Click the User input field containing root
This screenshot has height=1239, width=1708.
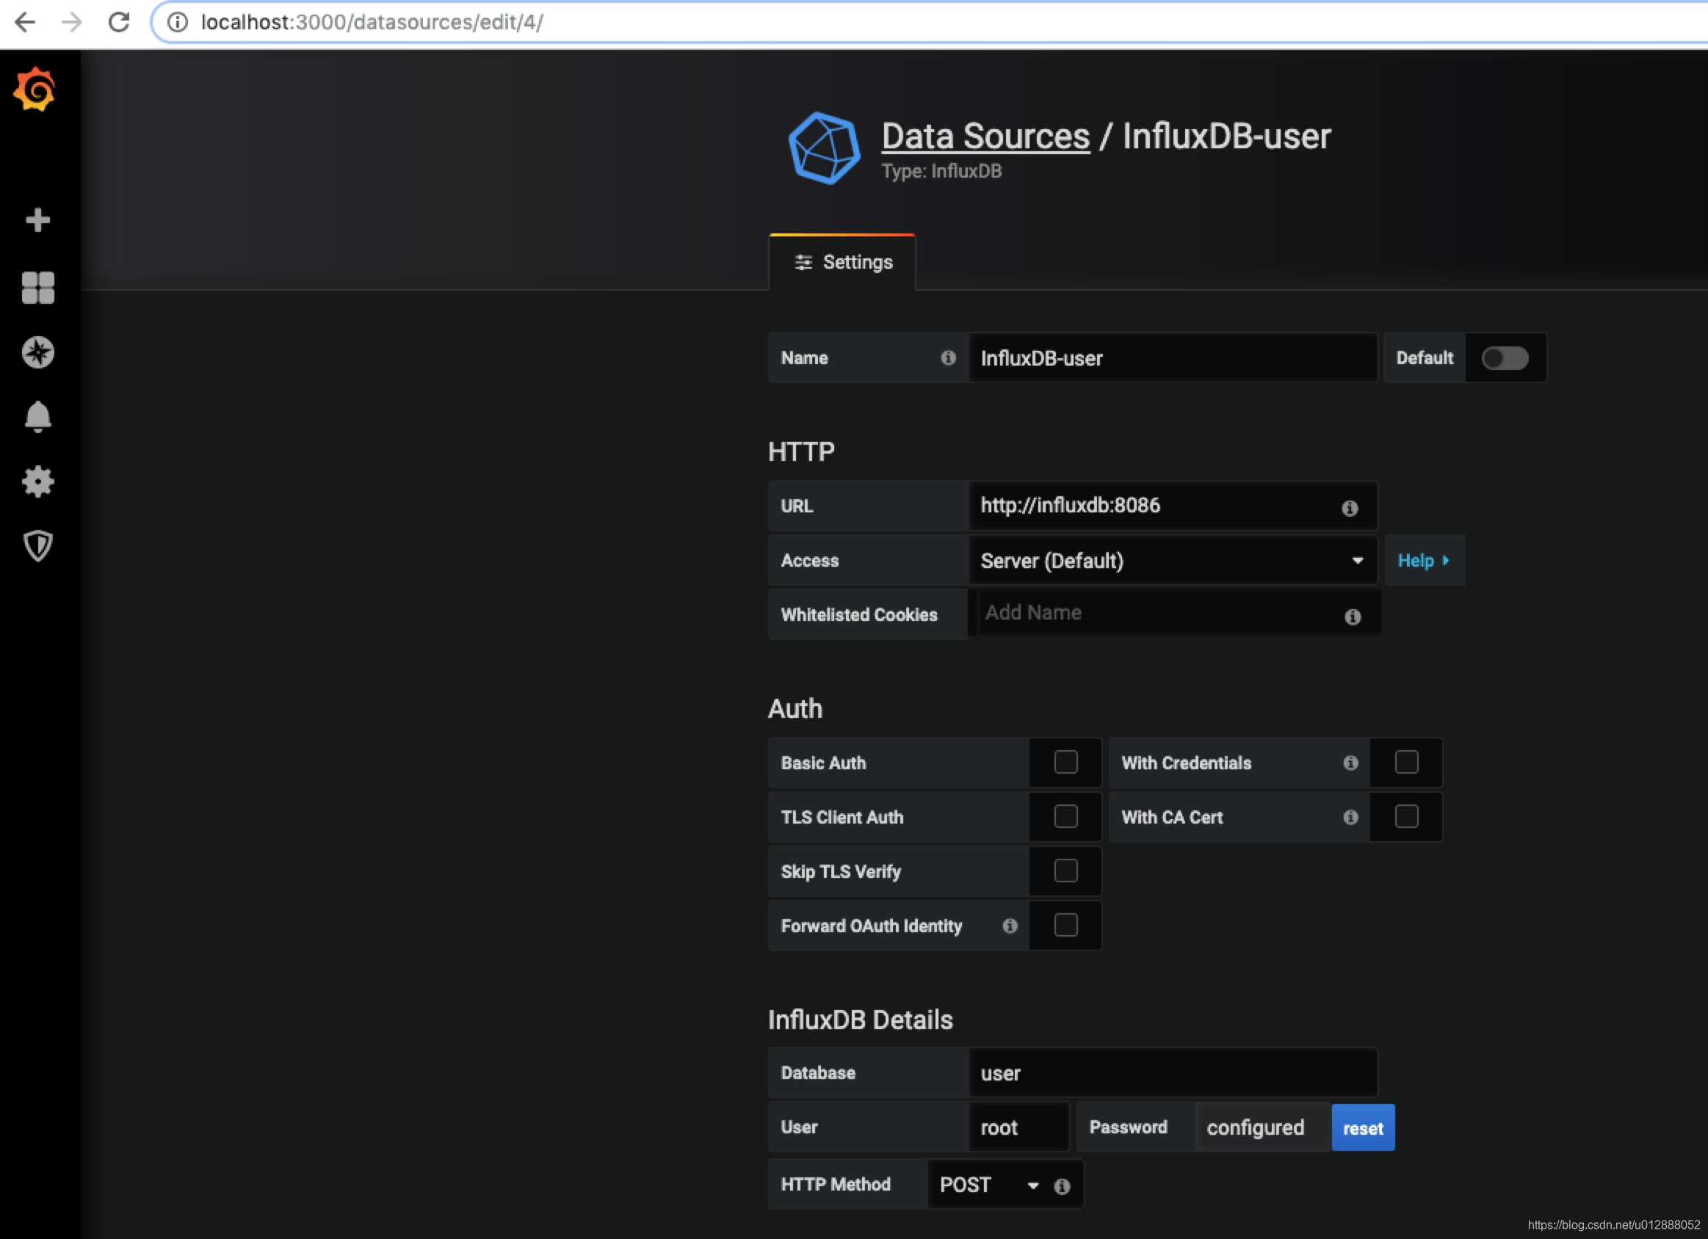click(x=1019, y=1127)
